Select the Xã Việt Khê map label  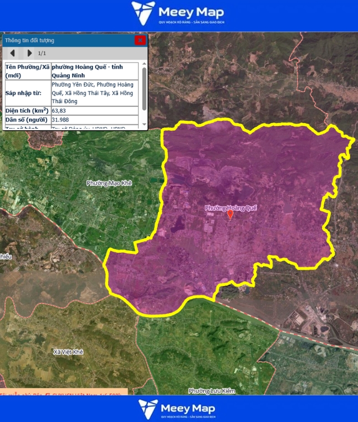[x=68, y=352]
